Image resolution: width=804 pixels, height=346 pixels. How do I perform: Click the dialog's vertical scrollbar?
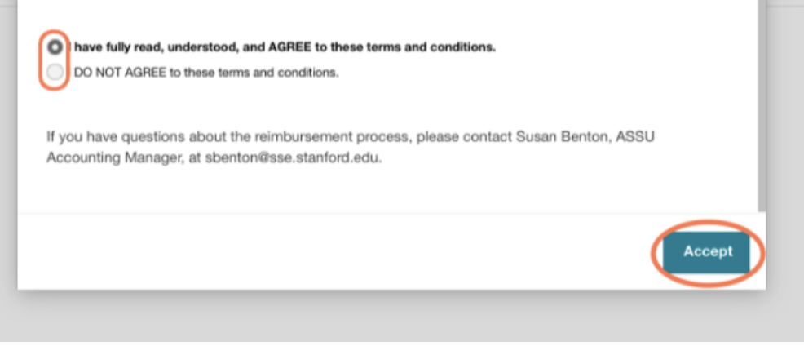tap(762, 106)
